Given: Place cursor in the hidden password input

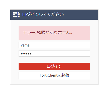Looking at the screenshot, I should click(x=54, y=53).
